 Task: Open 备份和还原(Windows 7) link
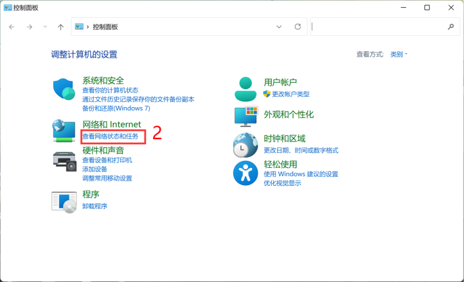tap(116, 108)
